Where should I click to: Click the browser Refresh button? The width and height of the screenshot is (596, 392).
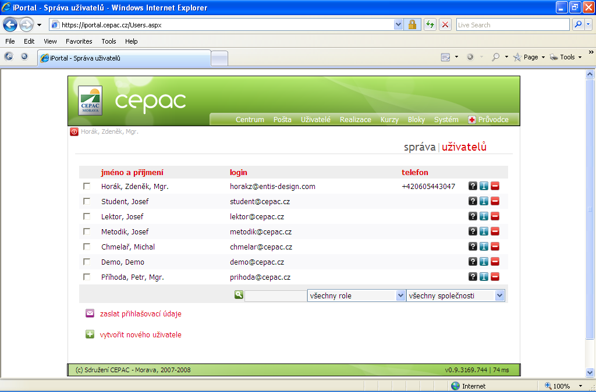(x=430, y=24)
